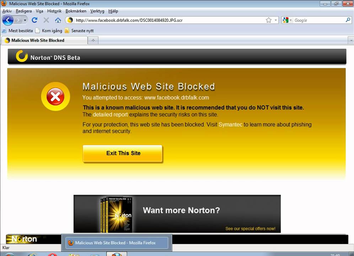Open the Want more Norton? banner
This screenshot has height=256, width=354.
177,214
